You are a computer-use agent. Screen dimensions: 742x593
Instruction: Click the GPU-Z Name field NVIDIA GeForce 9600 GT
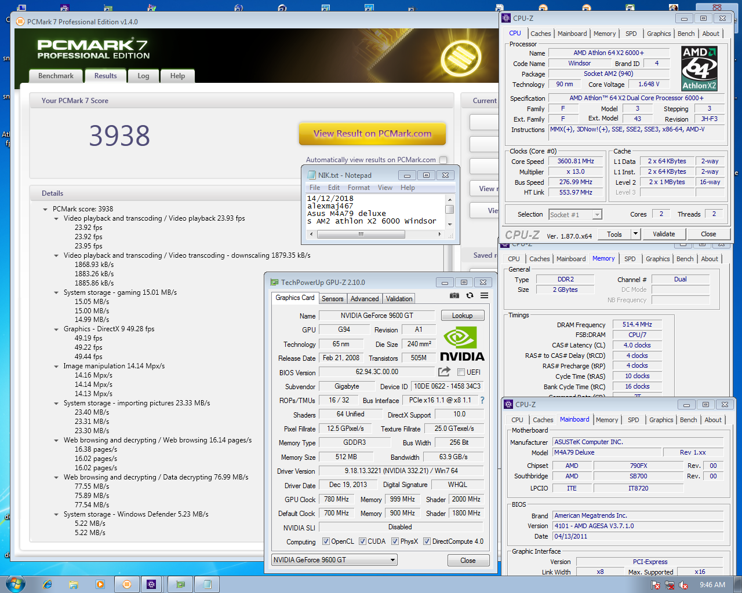pyautogui.click(x=377, y=316)
